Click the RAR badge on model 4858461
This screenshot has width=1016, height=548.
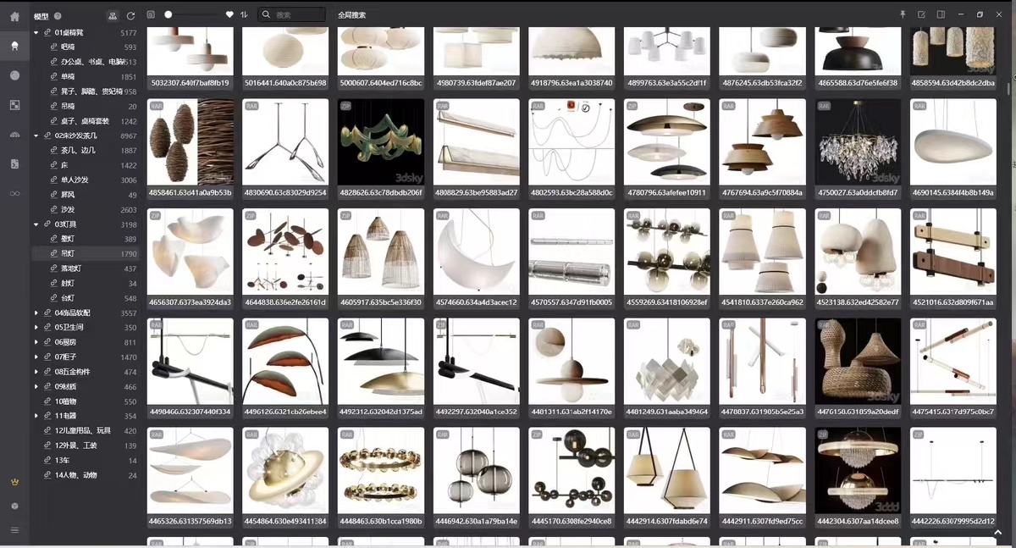157,107
